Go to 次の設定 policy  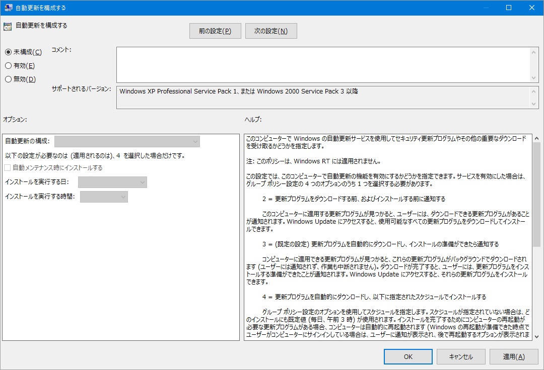point(271,31)
